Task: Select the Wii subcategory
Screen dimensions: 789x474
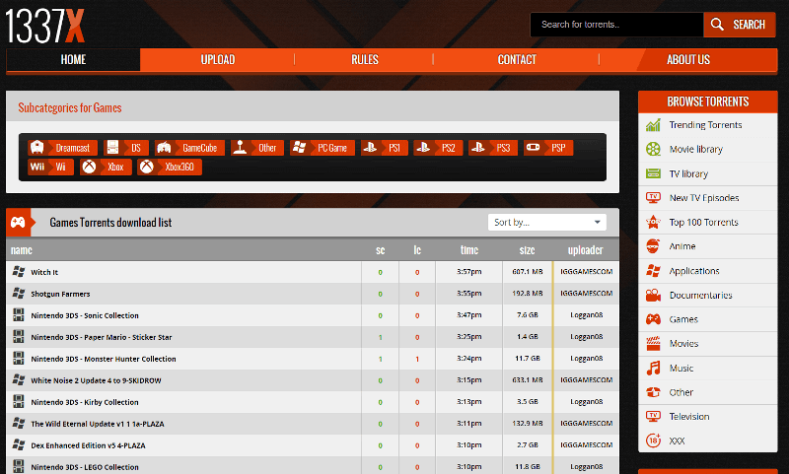Action: (50, 167)
